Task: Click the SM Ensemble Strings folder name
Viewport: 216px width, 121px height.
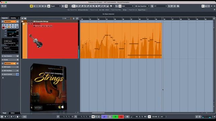Action: [41, 22]
